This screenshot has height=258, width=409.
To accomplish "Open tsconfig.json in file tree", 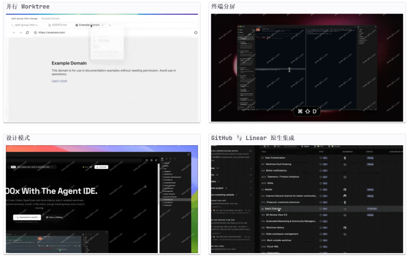I will [169, 202].
